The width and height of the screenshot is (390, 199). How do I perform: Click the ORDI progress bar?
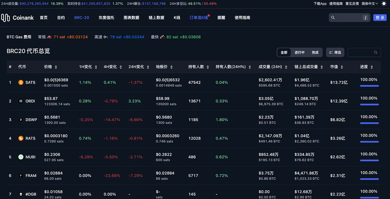point(369,105)
